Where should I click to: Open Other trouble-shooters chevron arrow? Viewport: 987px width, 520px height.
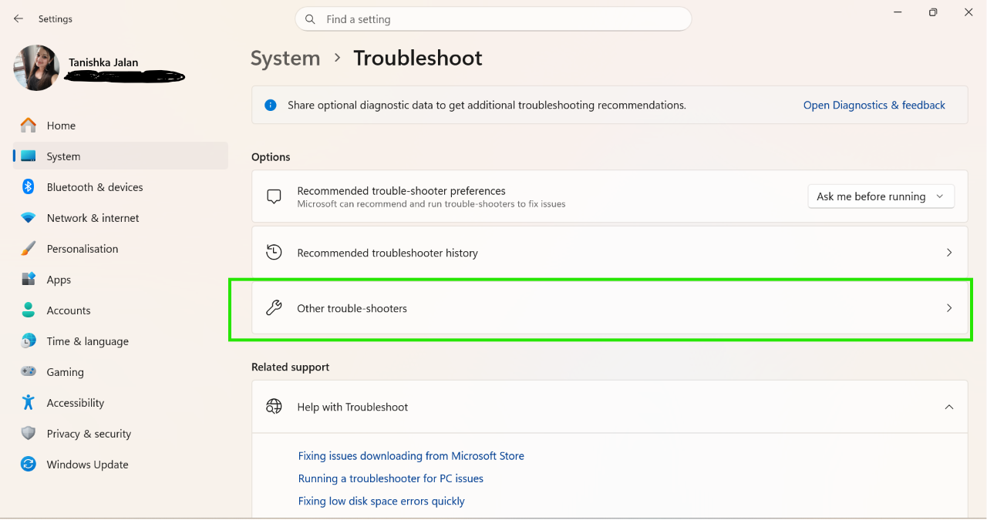[x=949, y=308]
